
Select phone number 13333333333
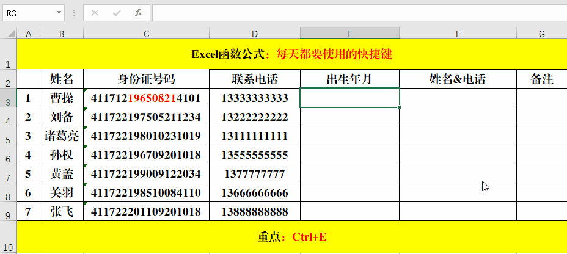(x=255, y=98)
